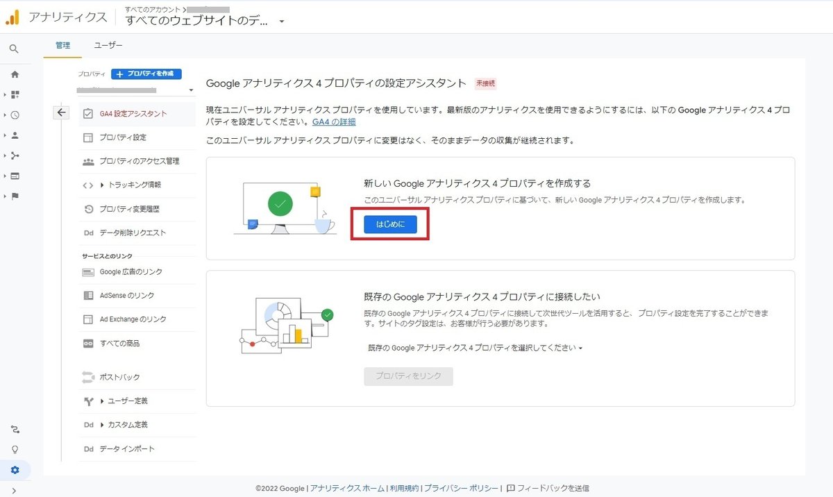Expand Customization caret in left sidebar
This screenshot has height=497, width=833.
coord(6,94)
